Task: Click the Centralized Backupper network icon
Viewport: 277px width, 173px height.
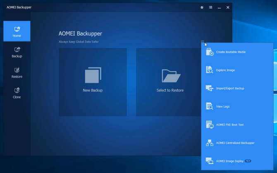Action: [x=210, y=143]
